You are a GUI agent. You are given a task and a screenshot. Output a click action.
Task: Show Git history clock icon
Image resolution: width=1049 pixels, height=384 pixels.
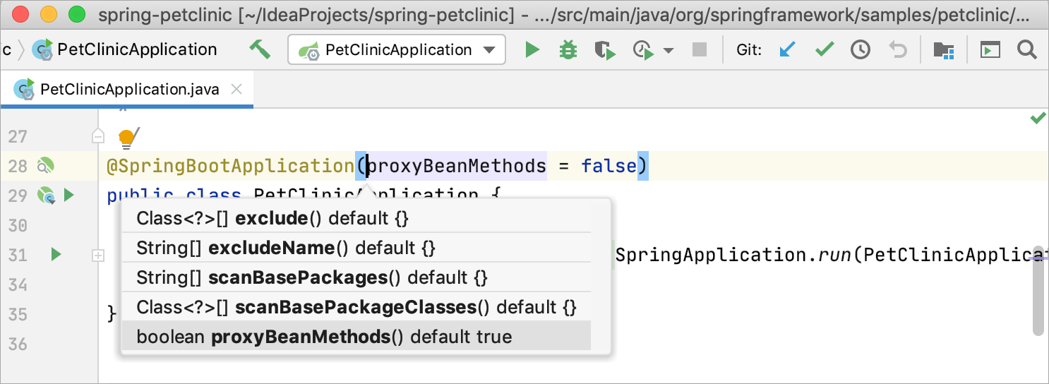pos(860,50)
